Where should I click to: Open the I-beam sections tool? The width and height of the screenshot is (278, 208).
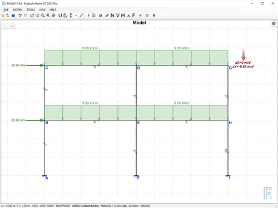coord(71,16)
